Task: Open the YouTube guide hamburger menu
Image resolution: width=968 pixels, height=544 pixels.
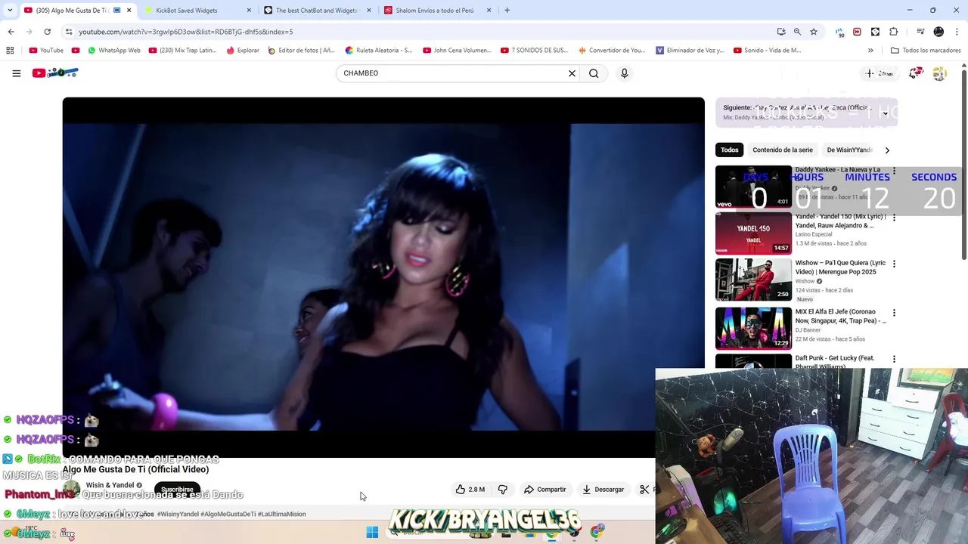Action: [x=16, y=73]
